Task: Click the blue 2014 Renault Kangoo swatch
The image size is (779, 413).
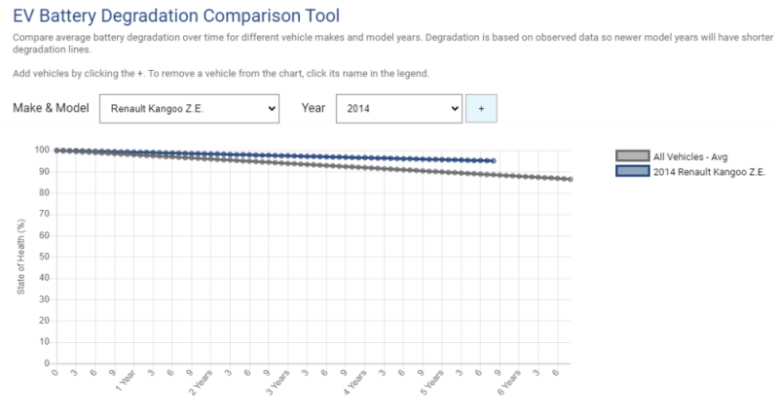Action: pyautogui.click(x=632, y=170)
